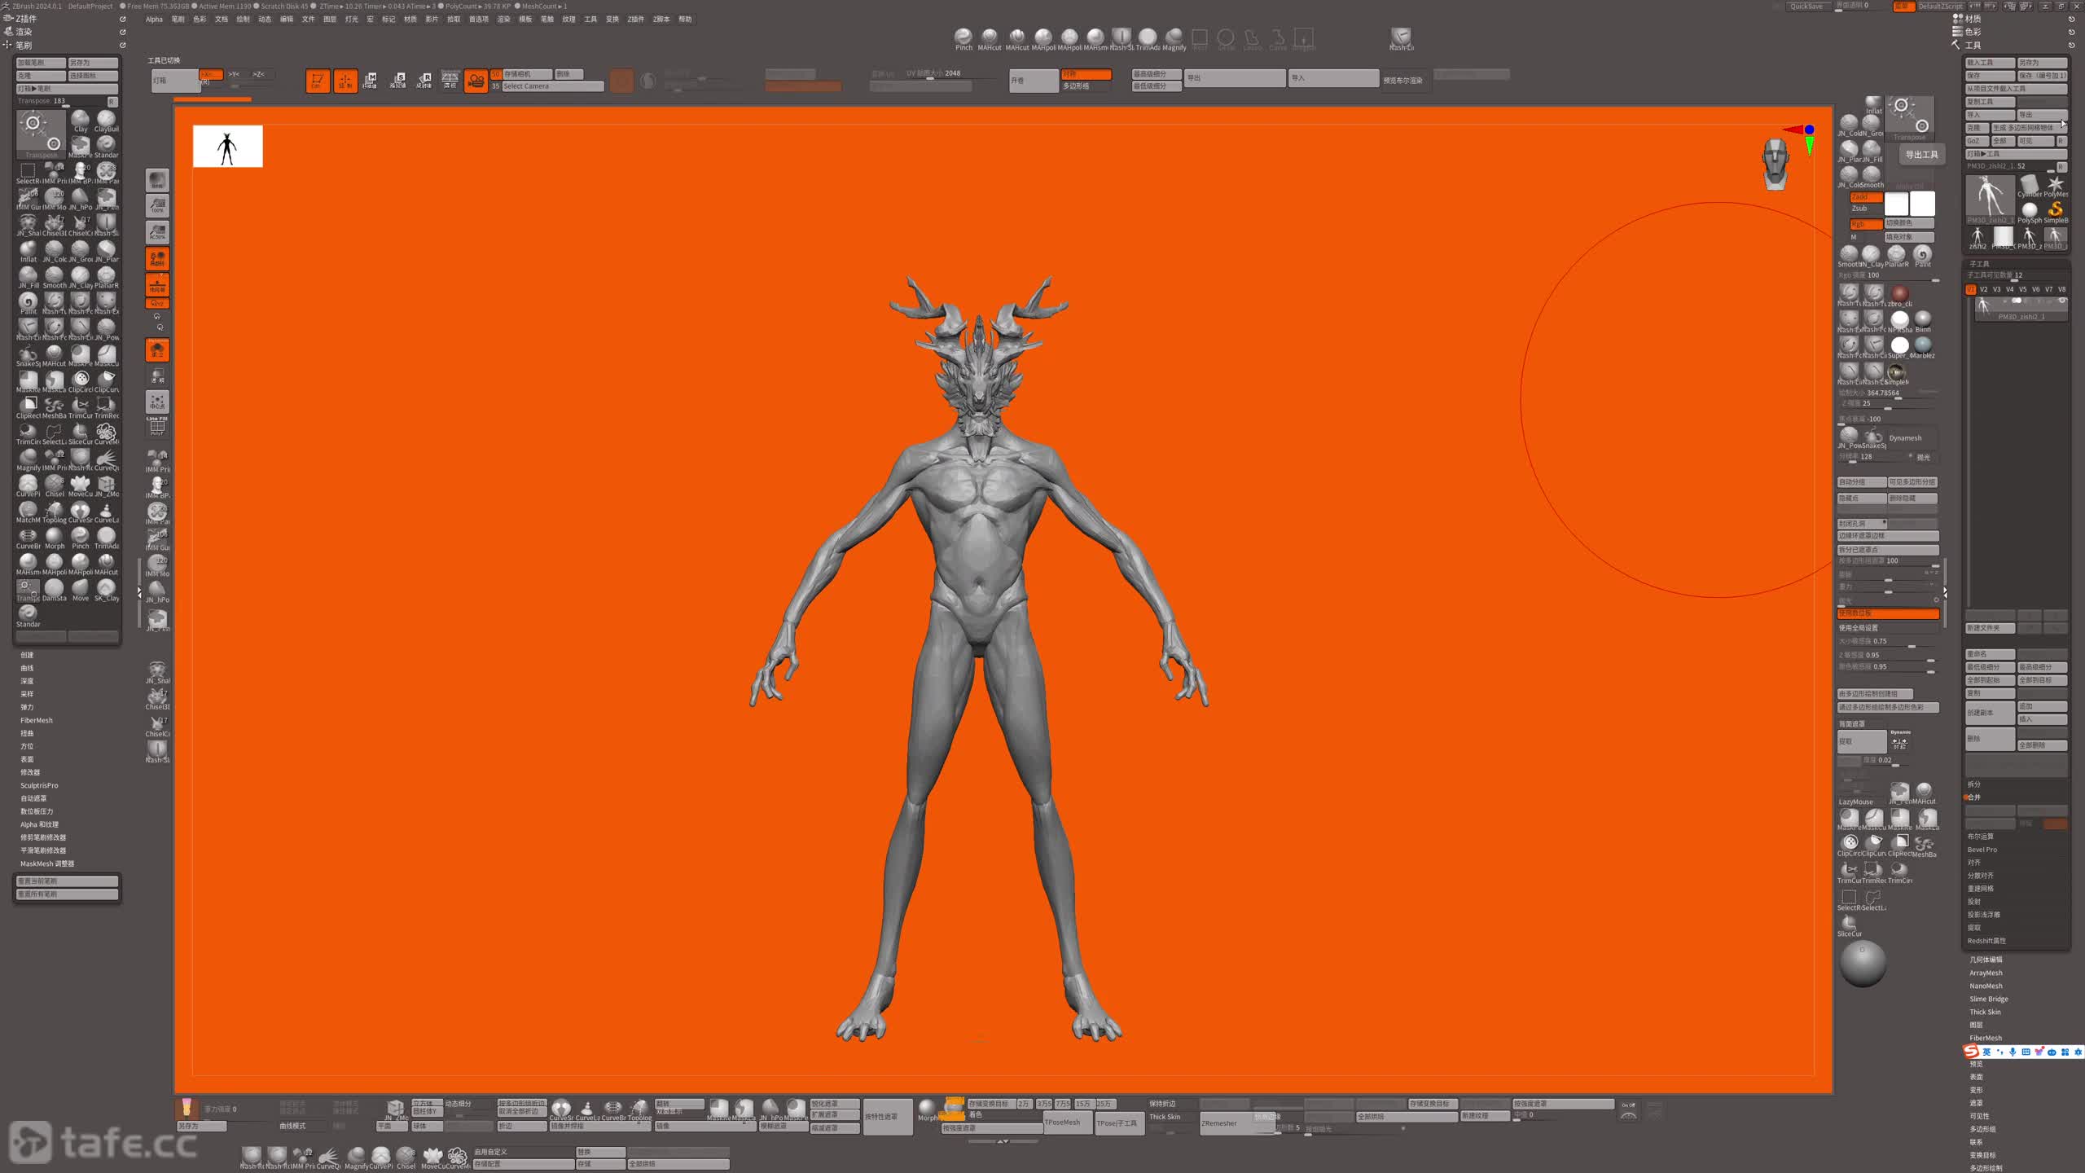Choose the Move brush in left palette
Viewport: 2085px width, 1173px height.
pyautogui.click(x=81, y=590)
